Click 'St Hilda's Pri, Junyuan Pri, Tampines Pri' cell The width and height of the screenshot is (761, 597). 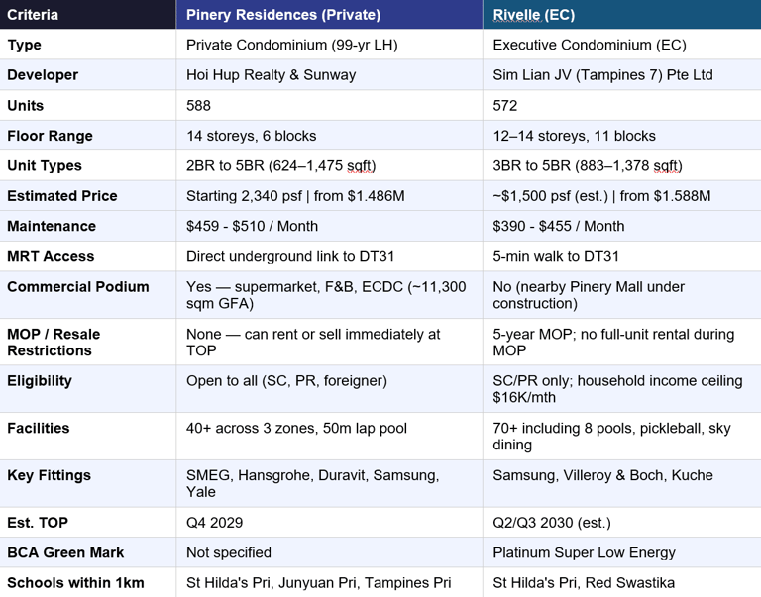(x=330, y=582)
